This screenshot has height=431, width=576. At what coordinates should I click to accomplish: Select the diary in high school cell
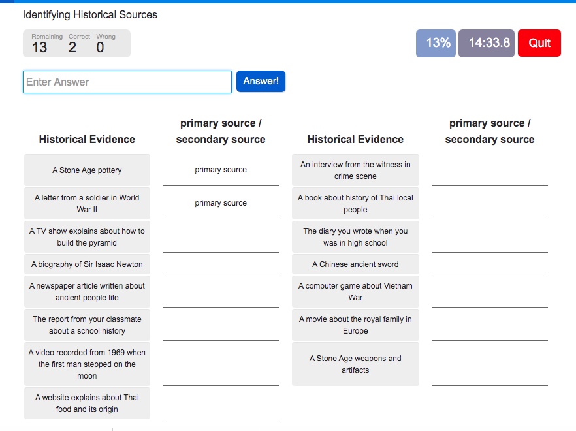point(355,236)
